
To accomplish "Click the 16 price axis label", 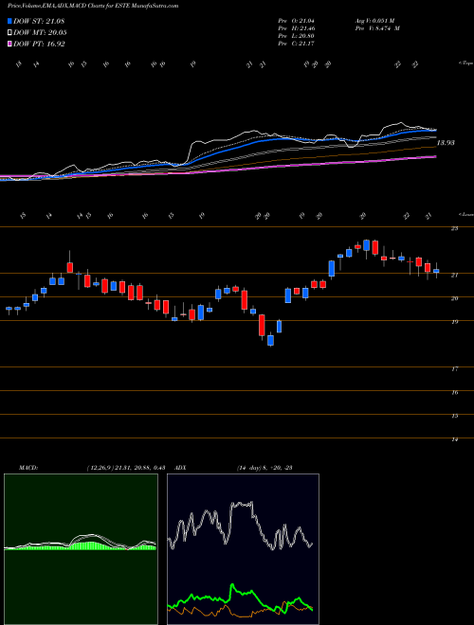I will pos(455,392).
